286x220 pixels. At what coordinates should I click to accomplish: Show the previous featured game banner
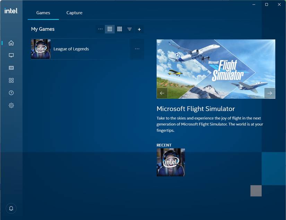point(162,93)
